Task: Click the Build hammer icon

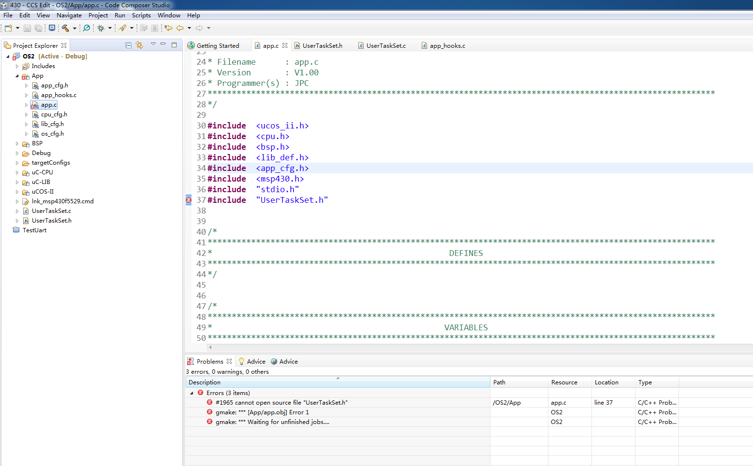Action: (x=65, y=28)
